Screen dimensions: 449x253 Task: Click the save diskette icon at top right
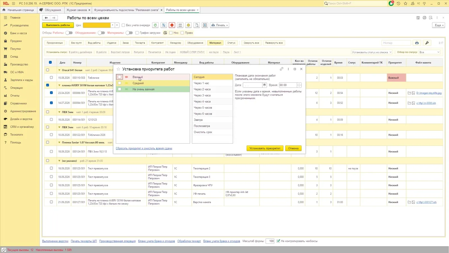tap(418, 18)
